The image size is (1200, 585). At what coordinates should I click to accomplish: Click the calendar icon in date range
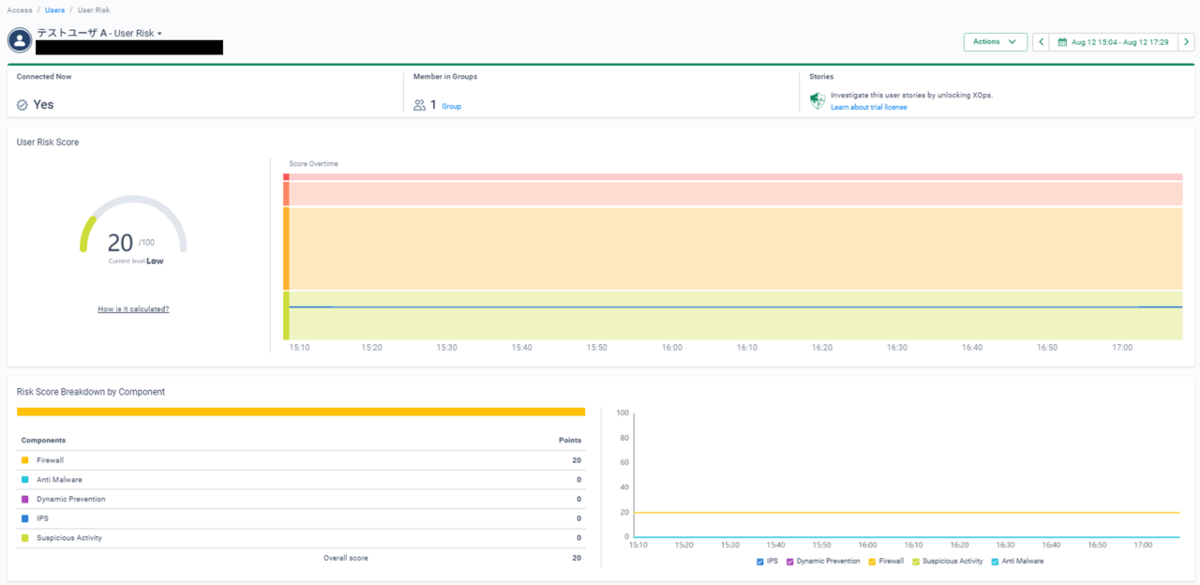[x=1062, y=42]
